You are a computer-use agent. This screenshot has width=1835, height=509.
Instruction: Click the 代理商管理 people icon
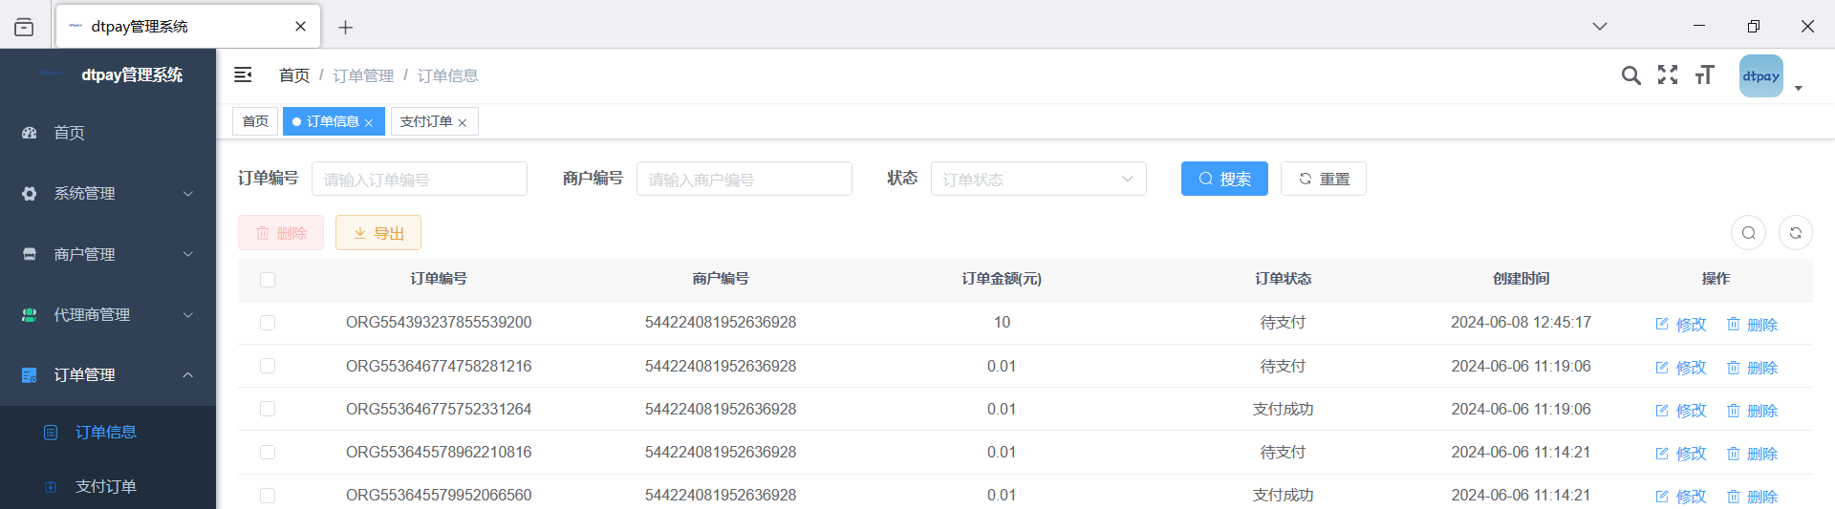pos(30,314)
